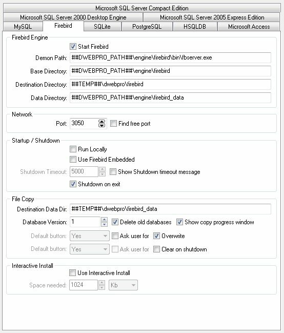Image resolution: width=284 pixels, height=333 pixels.
Task: Open the second Default button dropdown
Action: (x=90, y=249)
